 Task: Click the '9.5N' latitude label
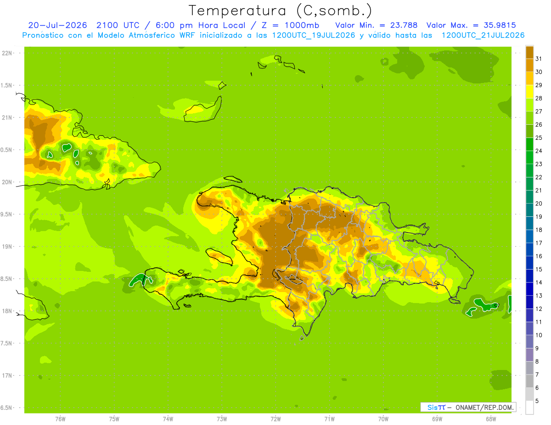pyautogui.click(x=7, y=215)
